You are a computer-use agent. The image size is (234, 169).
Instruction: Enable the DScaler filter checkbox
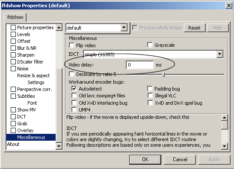13,62
